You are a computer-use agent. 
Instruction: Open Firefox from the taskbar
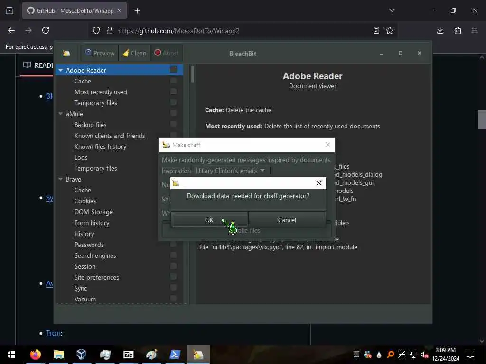click(35, 355)
